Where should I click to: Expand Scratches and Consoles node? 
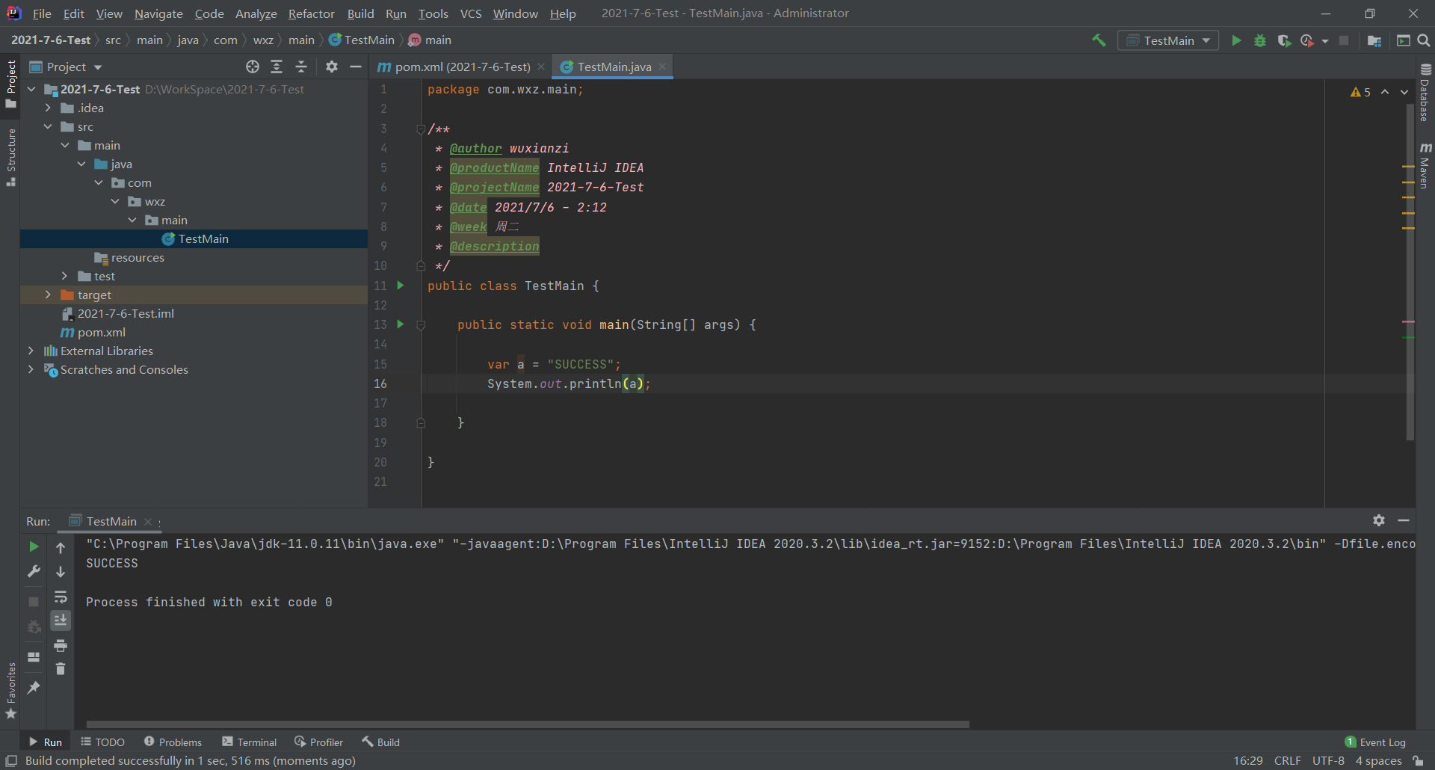[31, 369]
